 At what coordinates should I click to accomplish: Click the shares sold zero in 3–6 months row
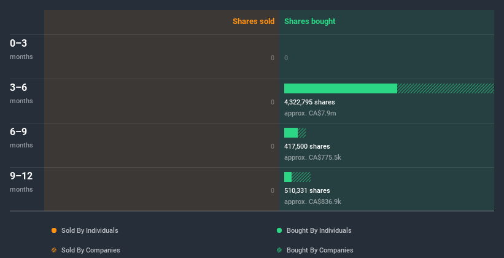click(273, 103)
